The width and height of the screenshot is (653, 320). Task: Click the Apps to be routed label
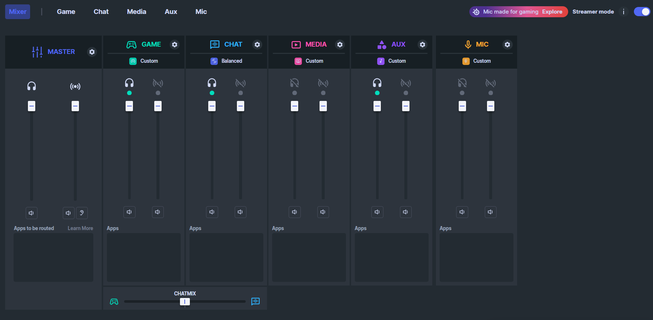[34, 228]
